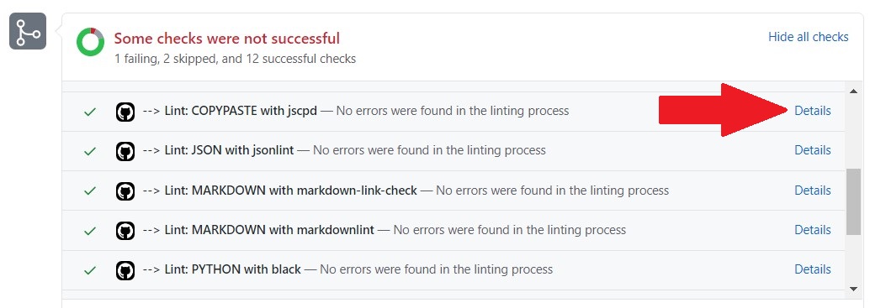
Task: Click the scrollbar up arrow in checks list
Action: (853, 91)
